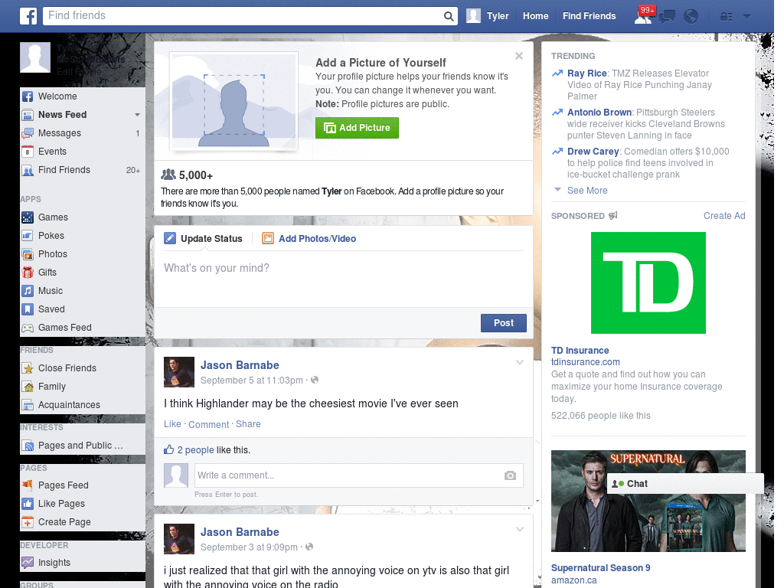Open Home in top navigation

tap(535, 16)
